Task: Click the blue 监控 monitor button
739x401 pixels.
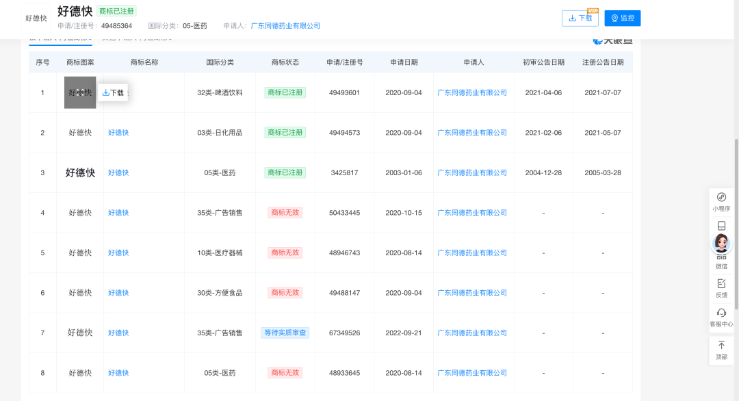Action: coord(622,18)
